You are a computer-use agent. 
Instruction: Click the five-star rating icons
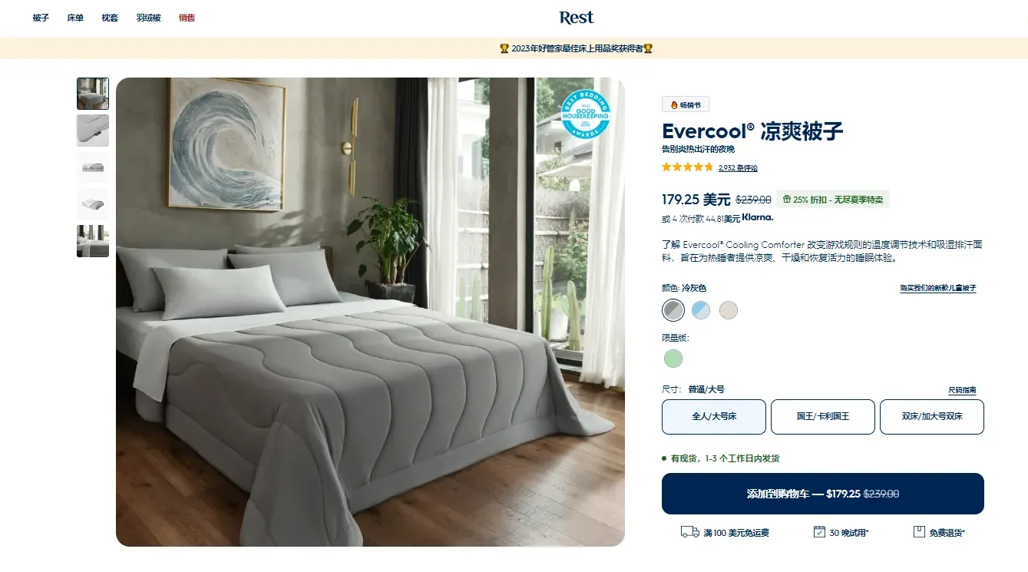688,167
